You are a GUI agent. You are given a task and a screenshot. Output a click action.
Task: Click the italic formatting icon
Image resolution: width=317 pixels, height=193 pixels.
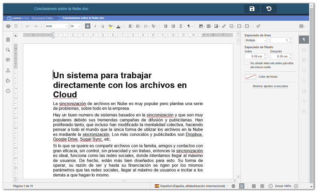[x=95, y=26]
